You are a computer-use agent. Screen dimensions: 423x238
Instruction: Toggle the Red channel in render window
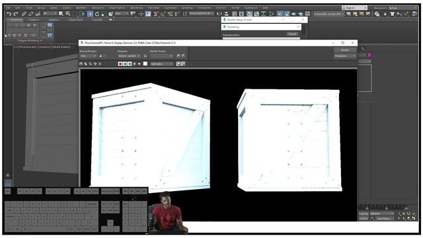tap(120, 64)
